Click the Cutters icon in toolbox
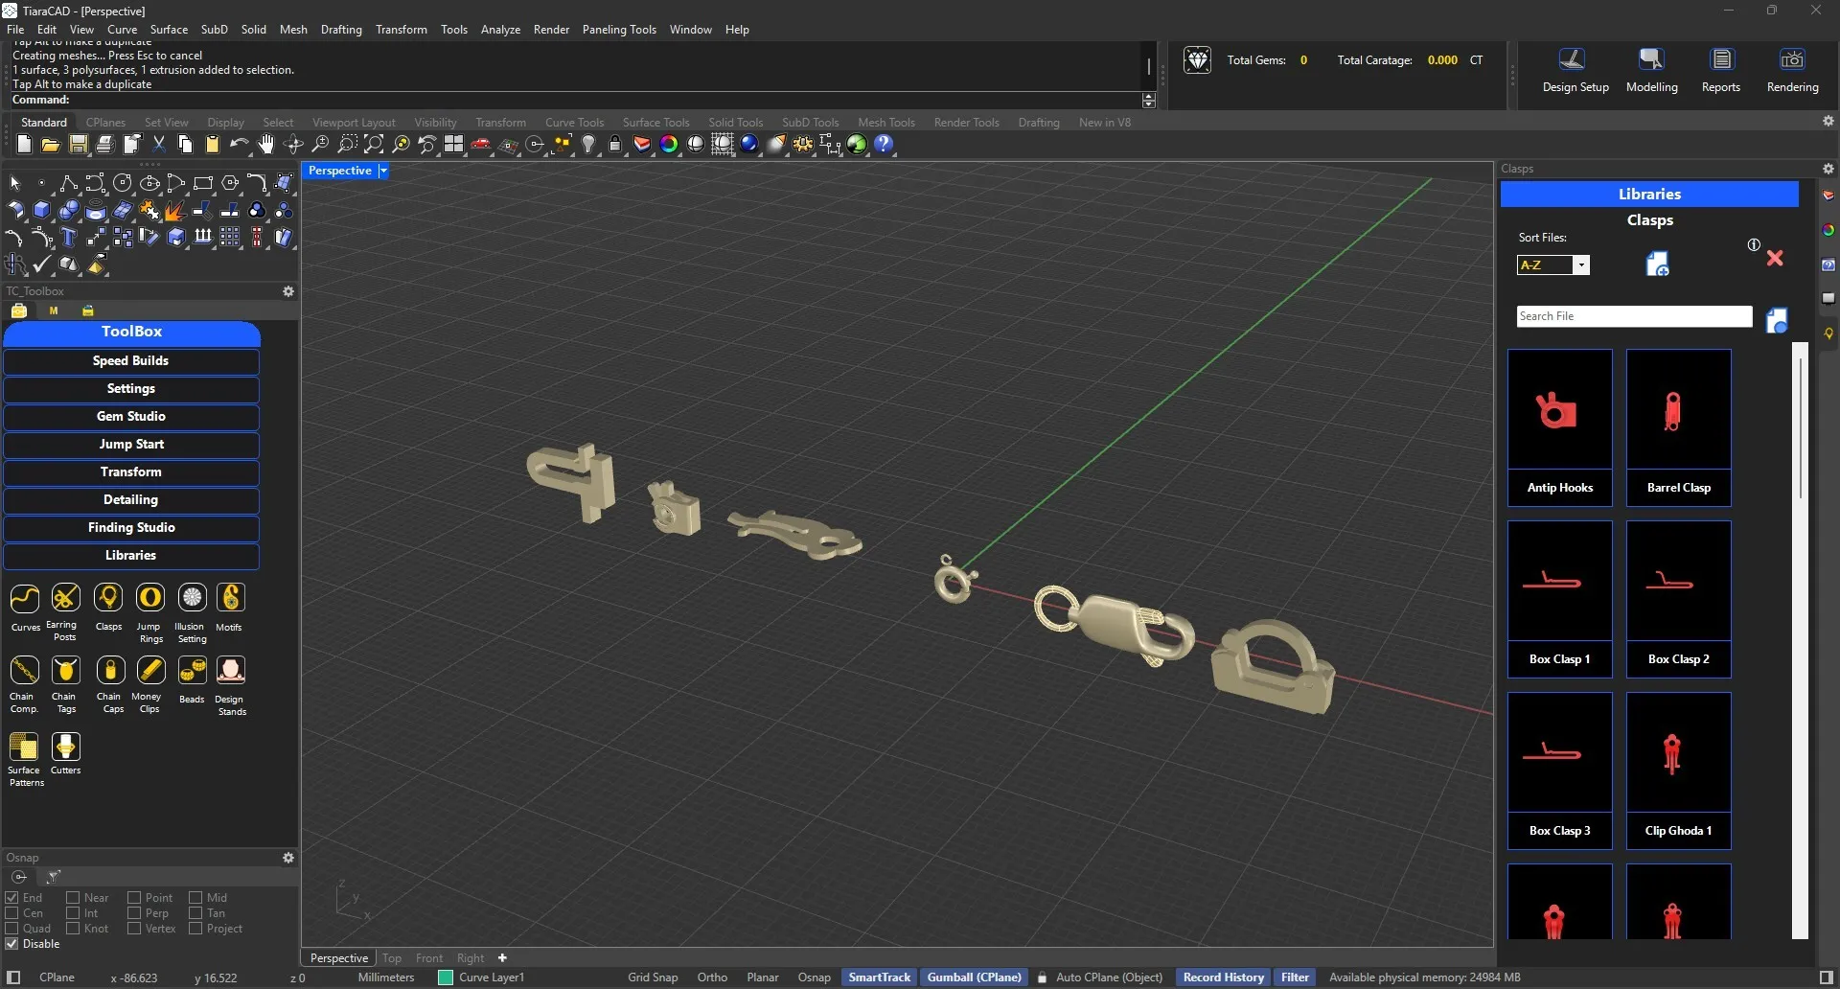Image resolution: width=1840 pixels, height=989 pixels. click(65, 747)
